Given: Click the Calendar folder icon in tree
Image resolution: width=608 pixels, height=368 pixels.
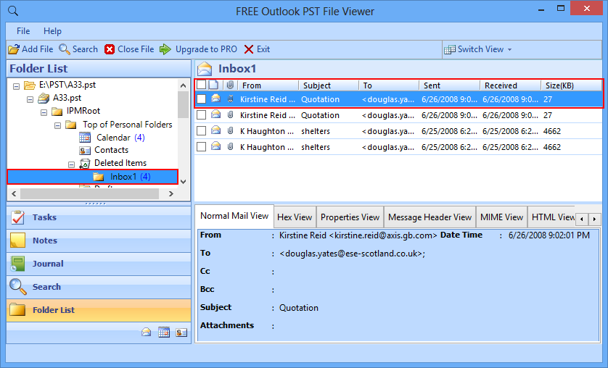Looking at the screenshot, I should (x=85, y=138).
